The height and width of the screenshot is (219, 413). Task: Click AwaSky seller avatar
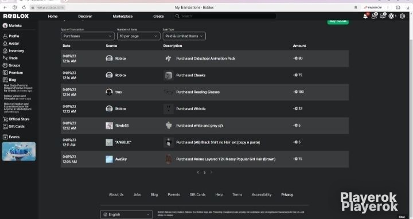click(x=109, y=159)
